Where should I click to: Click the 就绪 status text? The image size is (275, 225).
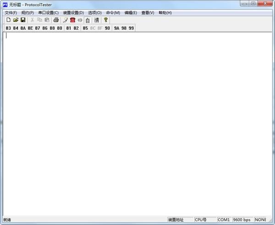7,220
